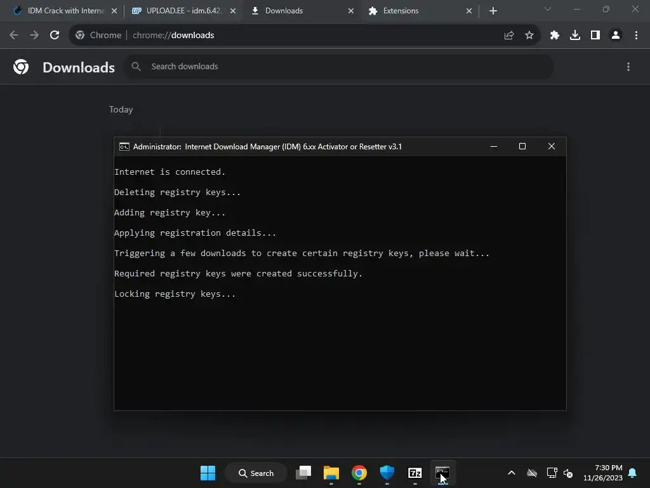
Task: Close the IDM Activator console window
Action: [552, 147]
